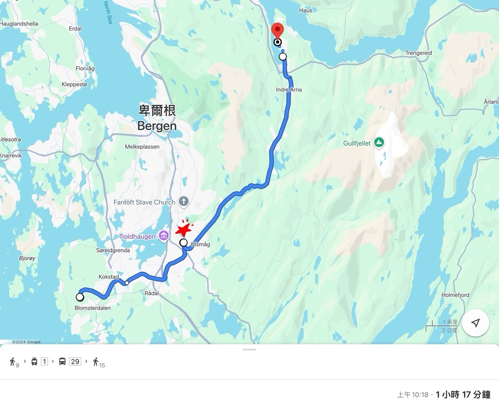Viewport: 499px width, 409px height.
Task: Select the tram line 1 icon
Action: (35, 362)
